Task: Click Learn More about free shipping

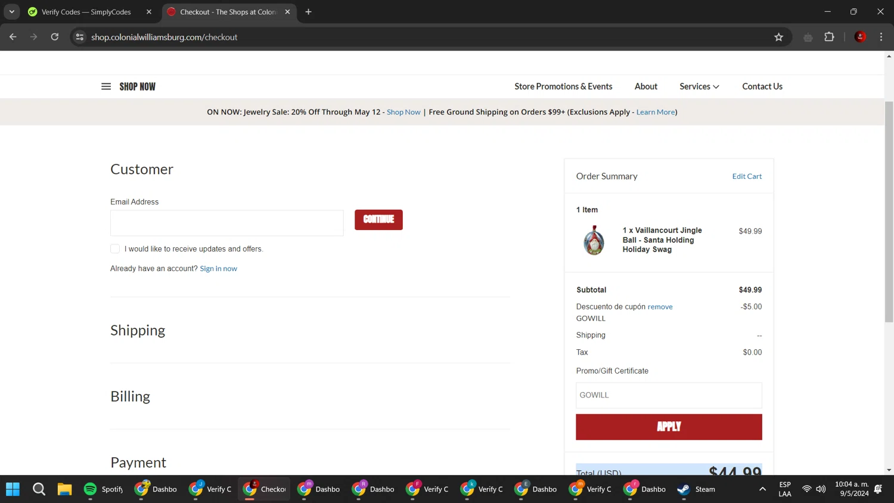Action: click(656, 112)
